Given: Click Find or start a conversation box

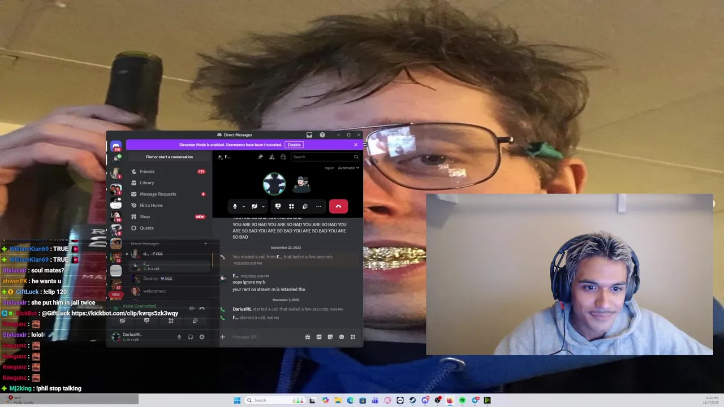Looking at the screenshot, I should (x=169, y=157).
